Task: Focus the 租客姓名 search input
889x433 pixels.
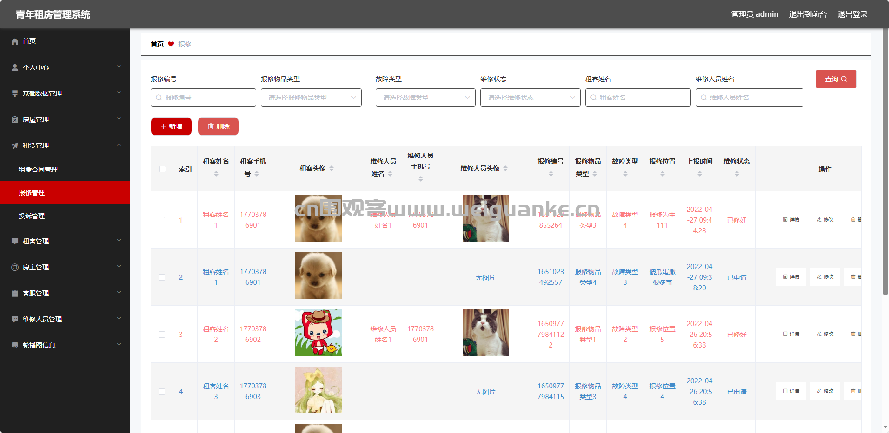Action: click(x=638, y=98)
